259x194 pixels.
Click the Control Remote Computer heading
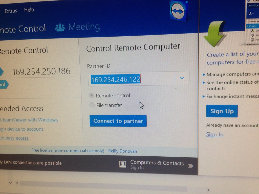pyautogui.click(x=133, y=47)
